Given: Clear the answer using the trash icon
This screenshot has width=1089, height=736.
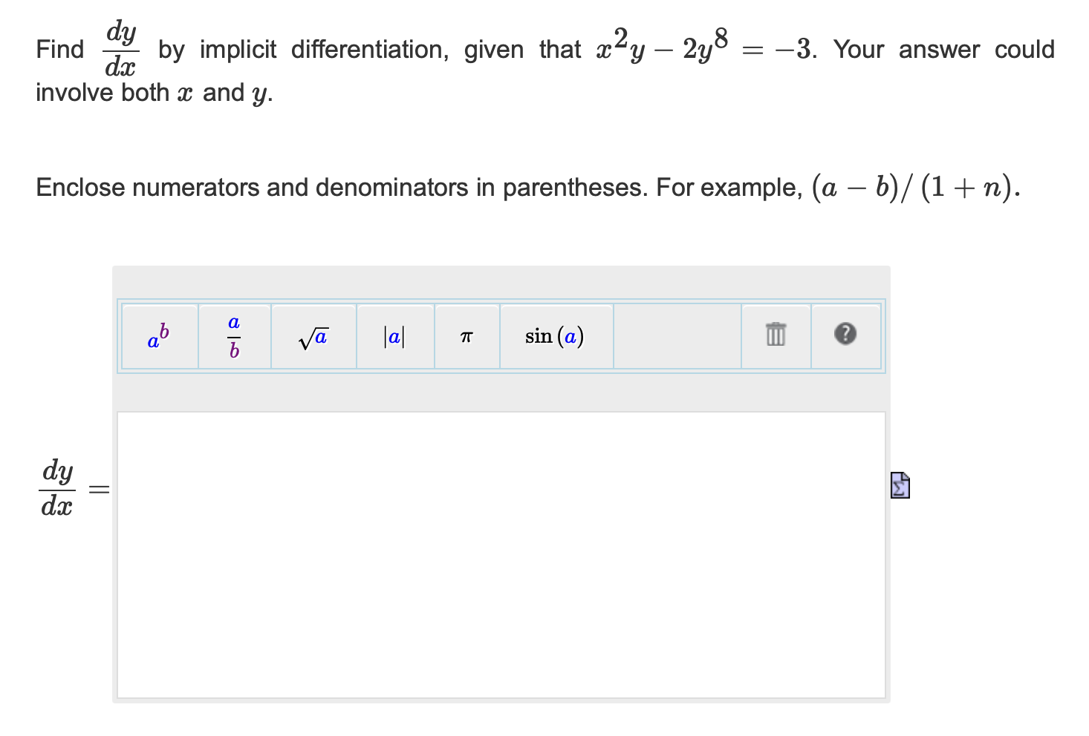Looking at the screenshot, I should [775, 335].
